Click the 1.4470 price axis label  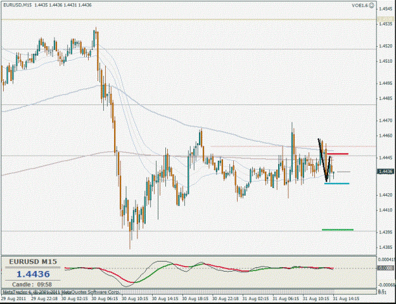385,121
